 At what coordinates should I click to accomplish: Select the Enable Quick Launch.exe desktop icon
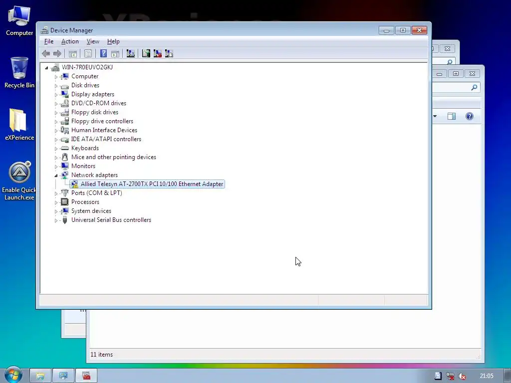(x=19, y=181)
